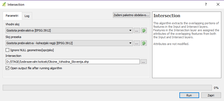
Task: Enable Ignore NULL geometries checkbox
Action: coord(7,50)
